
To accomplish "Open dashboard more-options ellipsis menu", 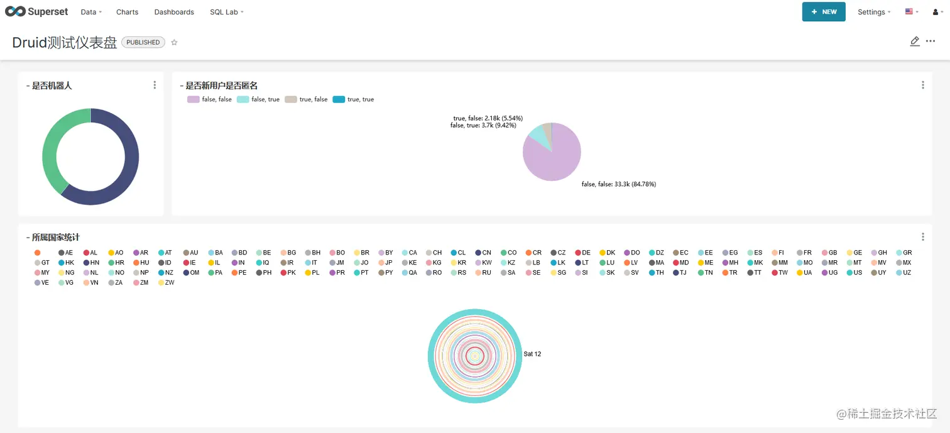I will click(931, 41).
